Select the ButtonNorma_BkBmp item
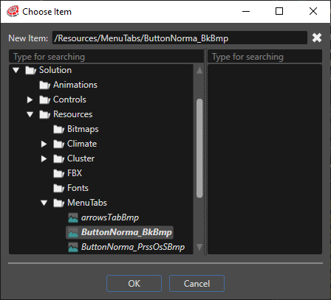This screenshot has height=300, width=331. [x=120, y=232]
